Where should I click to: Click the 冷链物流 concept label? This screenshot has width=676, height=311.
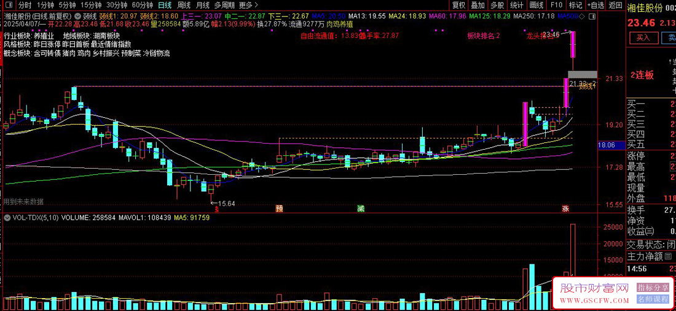point(157,53)
